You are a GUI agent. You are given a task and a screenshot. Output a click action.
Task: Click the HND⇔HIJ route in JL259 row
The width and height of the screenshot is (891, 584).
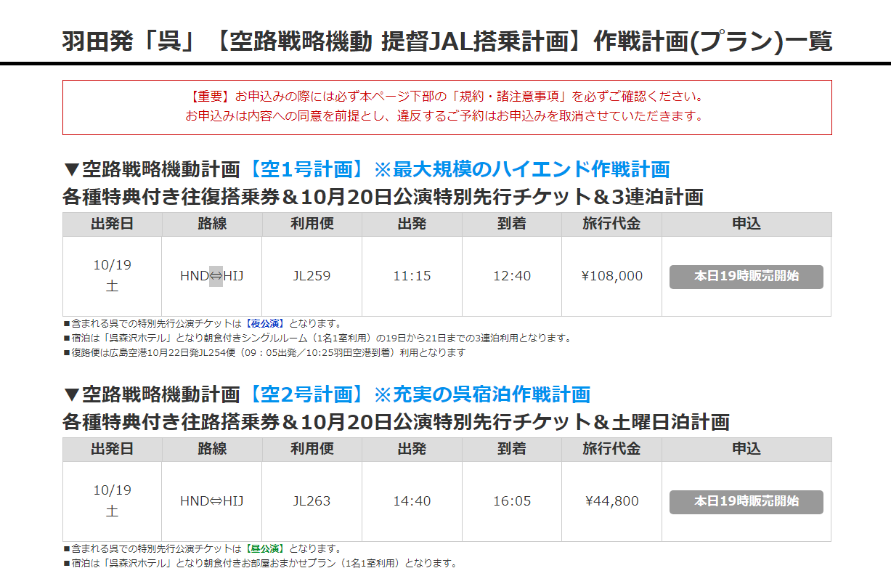[212, 276]
